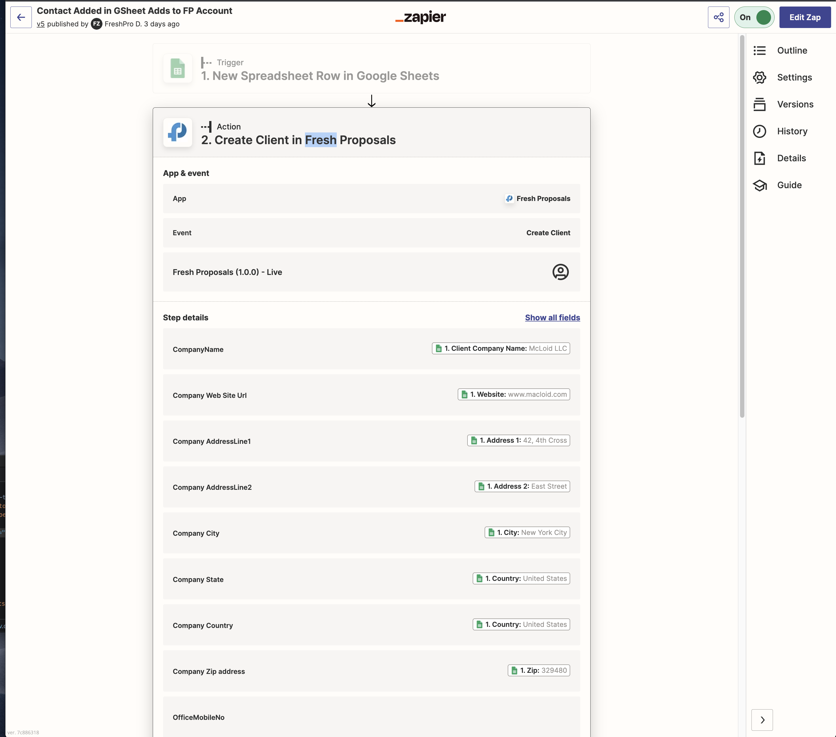The height and width of the screenshot is (737, 836).
Task: Click the Client Company Name pill
Action: pyautogui.click(x=501, y=348)
